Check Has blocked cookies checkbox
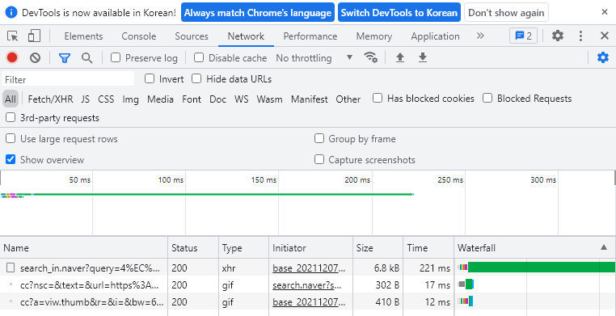 coord(378,98)
